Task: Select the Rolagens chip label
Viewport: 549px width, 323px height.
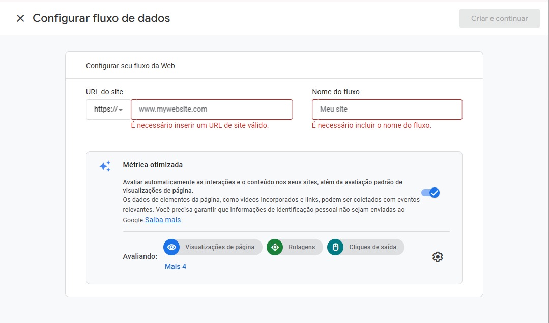Action: (x=302, y=247)
